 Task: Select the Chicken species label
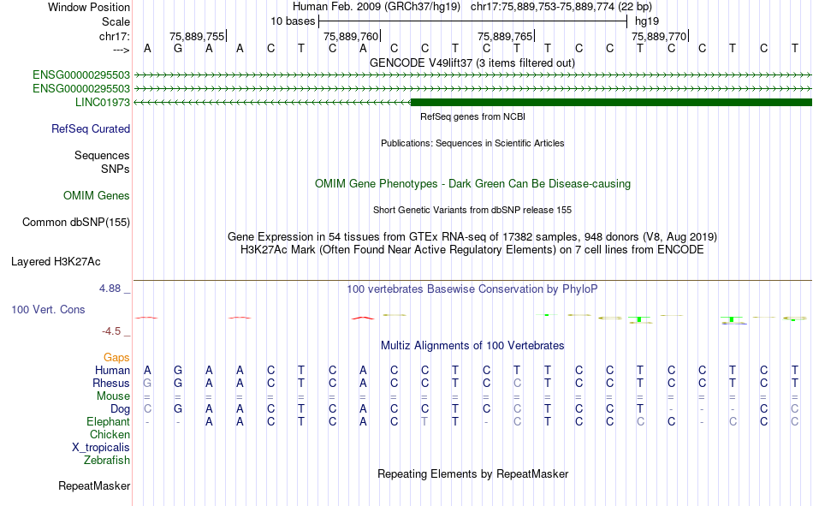tap(110, 434)
